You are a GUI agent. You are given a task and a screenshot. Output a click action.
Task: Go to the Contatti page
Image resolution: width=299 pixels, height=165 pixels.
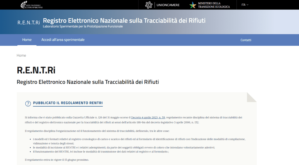click(246, 40)
